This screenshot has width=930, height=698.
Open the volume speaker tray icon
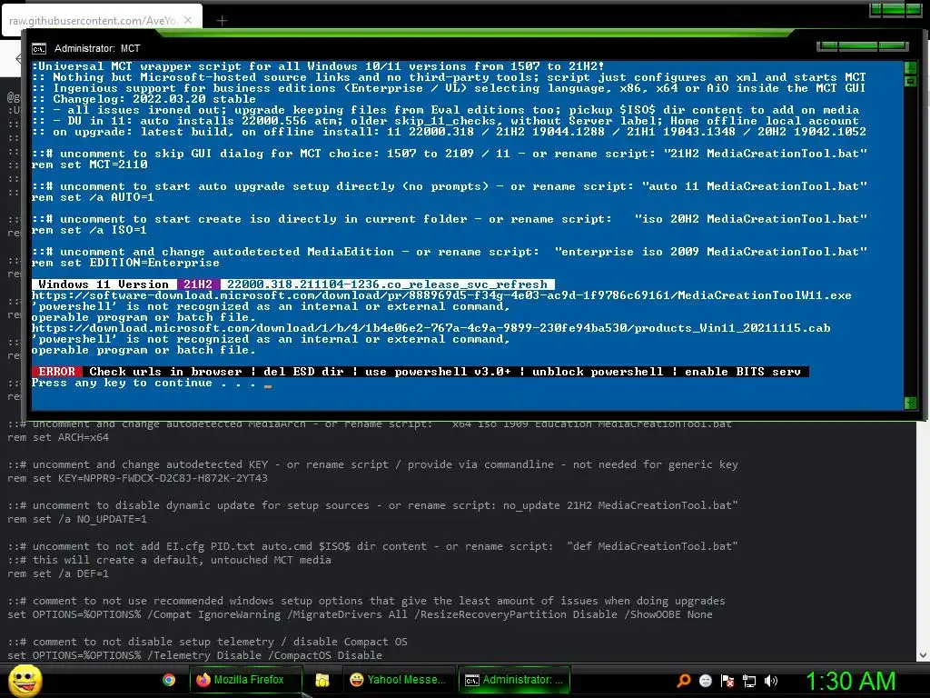click(771, 681)
